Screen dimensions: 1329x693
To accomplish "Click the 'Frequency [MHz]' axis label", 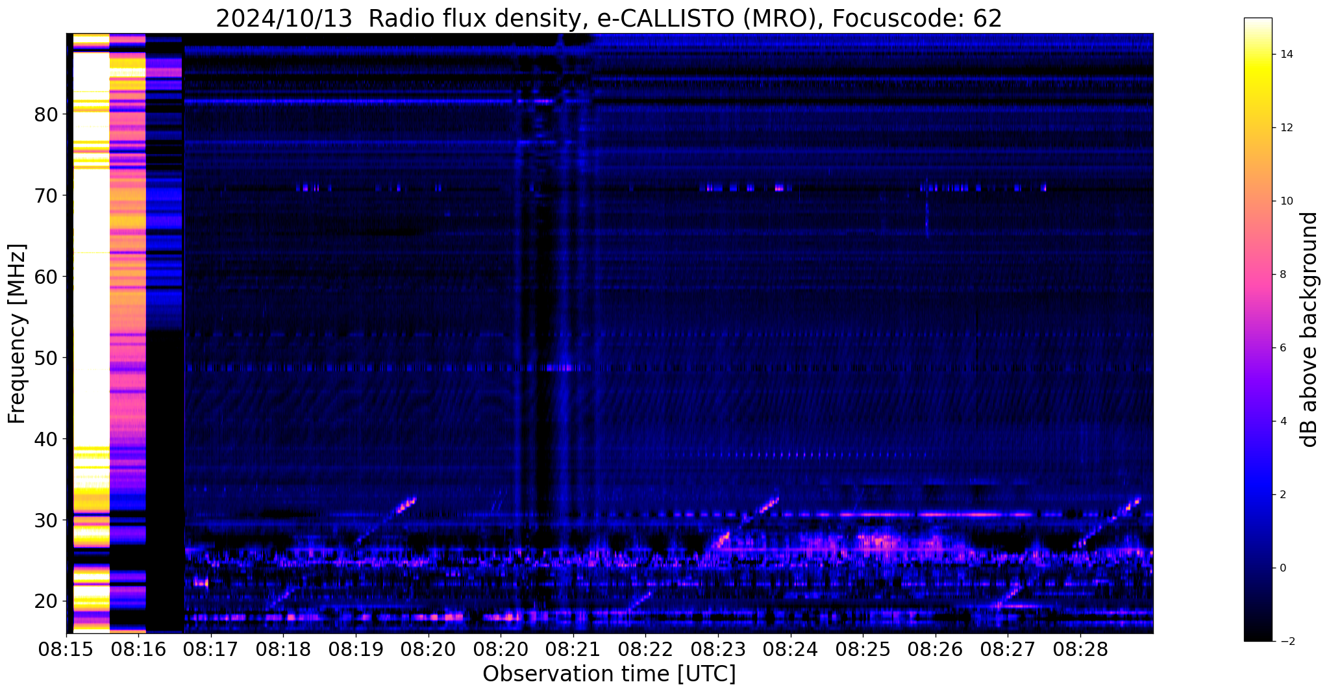I will [x=17, y=334].
